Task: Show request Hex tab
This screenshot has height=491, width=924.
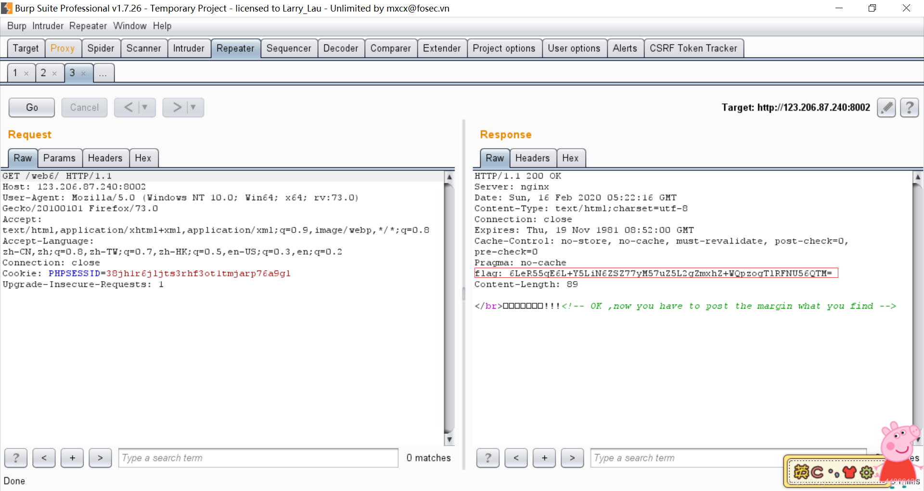Action: [143, 158]
